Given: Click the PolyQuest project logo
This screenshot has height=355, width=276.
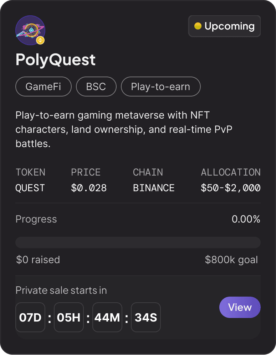Looking at the screenshot, I should pos(29,30).
